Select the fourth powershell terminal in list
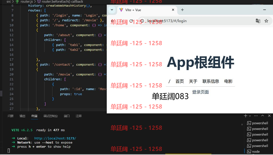 [258, 140]
